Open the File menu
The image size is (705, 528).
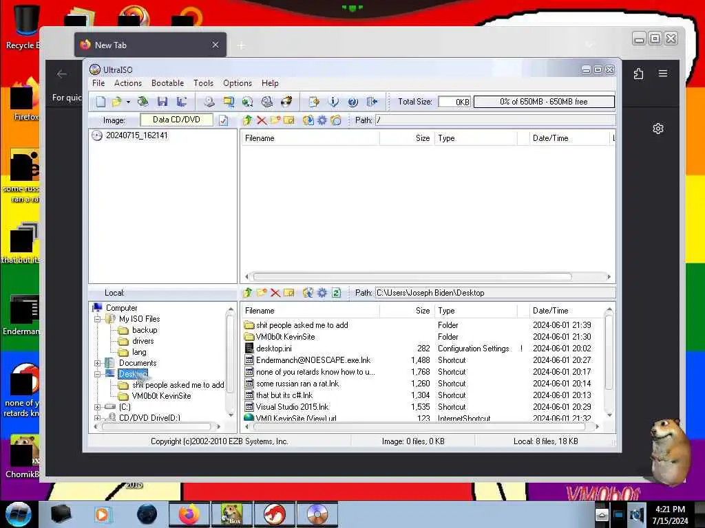pyautogui.click(x=98, y=83)
